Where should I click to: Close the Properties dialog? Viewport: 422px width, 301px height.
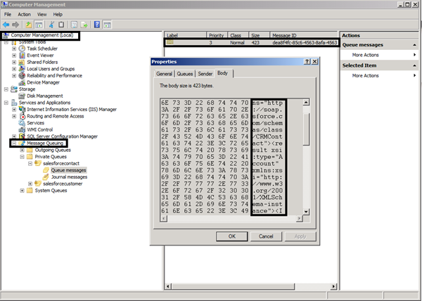[314, 62]
